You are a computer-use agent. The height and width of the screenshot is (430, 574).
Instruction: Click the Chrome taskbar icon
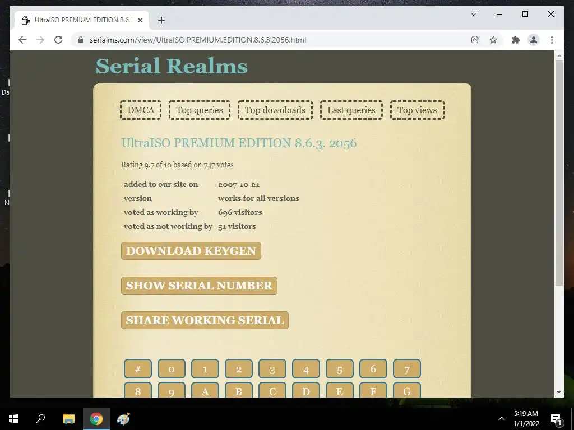pyautogui.click(x=96, y=419)
